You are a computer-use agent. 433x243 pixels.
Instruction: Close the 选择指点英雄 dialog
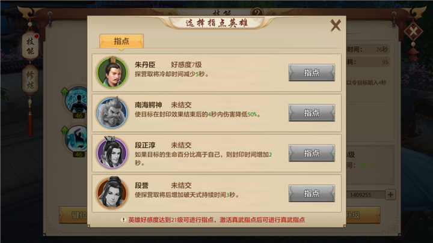(x=336, y=25)
